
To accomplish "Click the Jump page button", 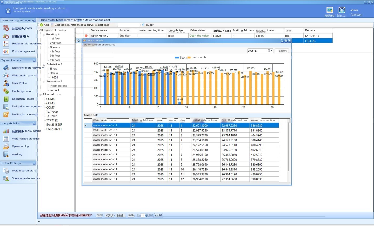I will click(159, 215).
